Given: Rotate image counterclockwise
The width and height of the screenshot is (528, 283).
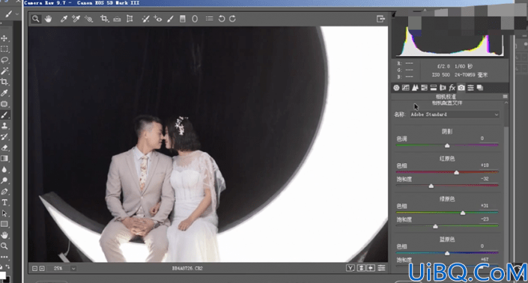Looking at the screenshot, I should [222, 19].
